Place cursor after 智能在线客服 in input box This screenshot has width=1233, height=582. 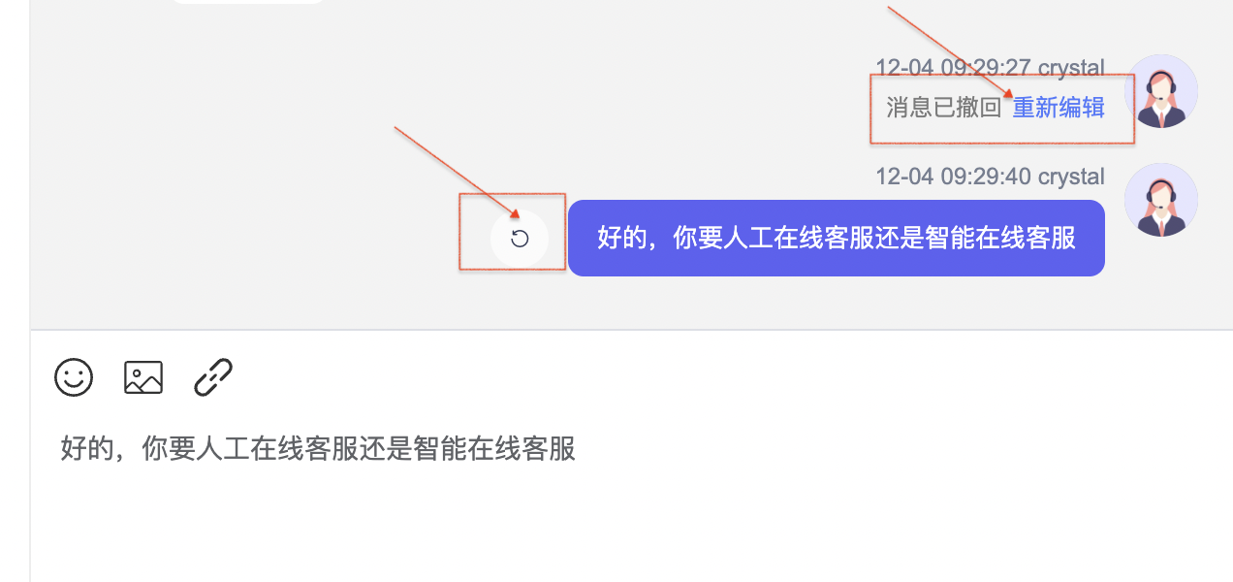click(578, 450)
